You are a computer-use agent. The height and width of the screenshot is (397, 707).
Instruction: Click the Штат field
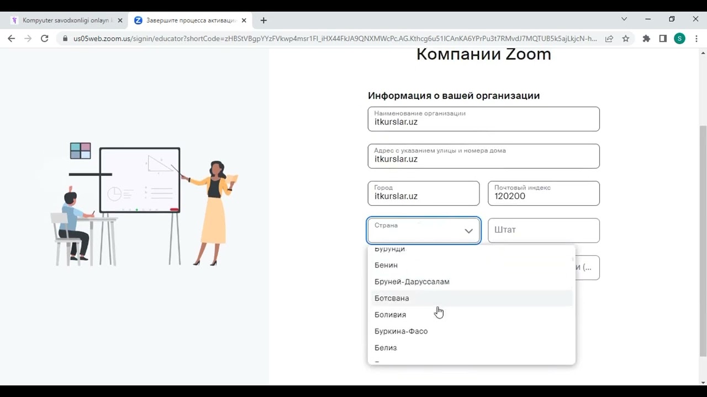544,230
